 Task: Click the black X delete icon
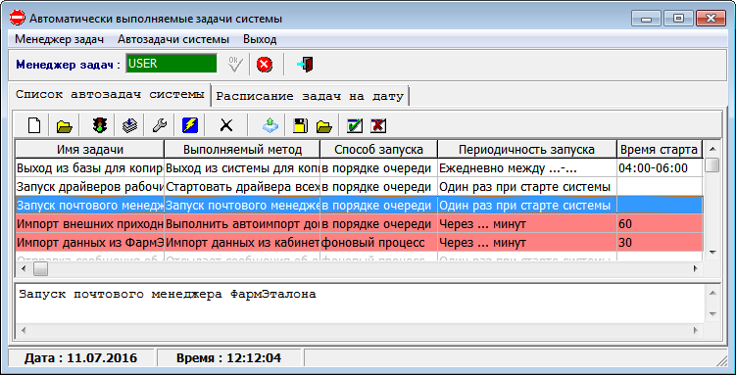tap(226, 125)
